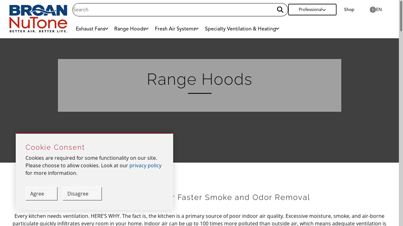Click Agree in Cookie Consent
403x226 pixels.
[41, 194]
